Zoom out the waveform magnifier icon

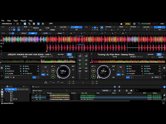point(1,47)
